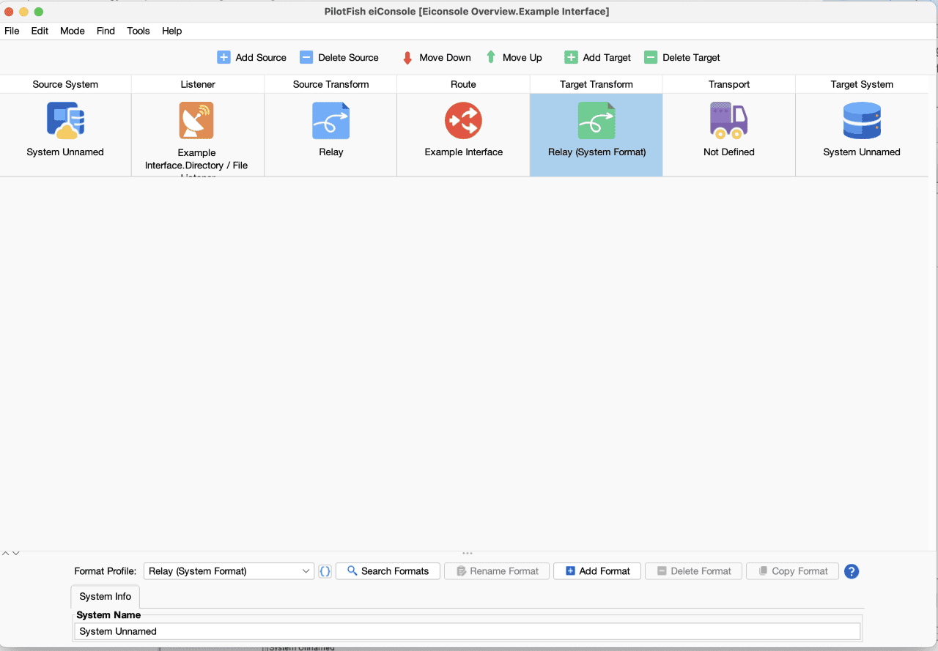This screenshot has height=651, width=938.
Task: Click the Not Defined transport label
Action: 728,152
